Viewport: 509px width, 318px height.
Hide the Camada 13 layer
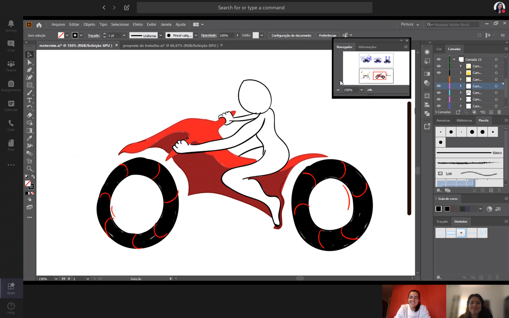click(x=439, y=60)
